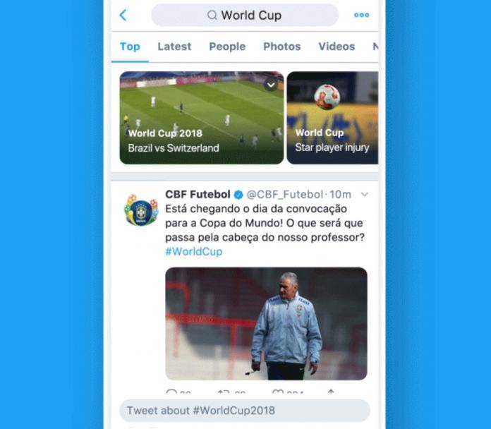Click the retweet icon under the tweet
491x429 pixels.
(224, 392)
